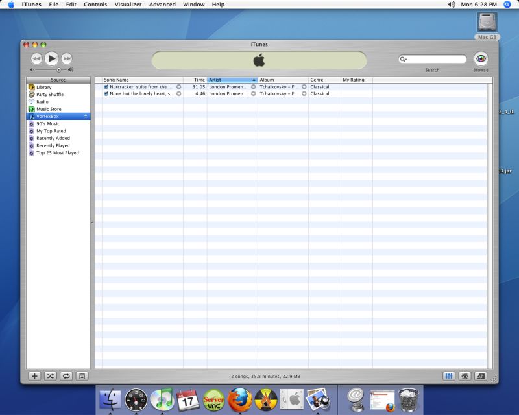Image resolution: width=519 pixels, height=415 pixels.
Task: Sort by the Time column header
Action: click(x=195, y=80)
